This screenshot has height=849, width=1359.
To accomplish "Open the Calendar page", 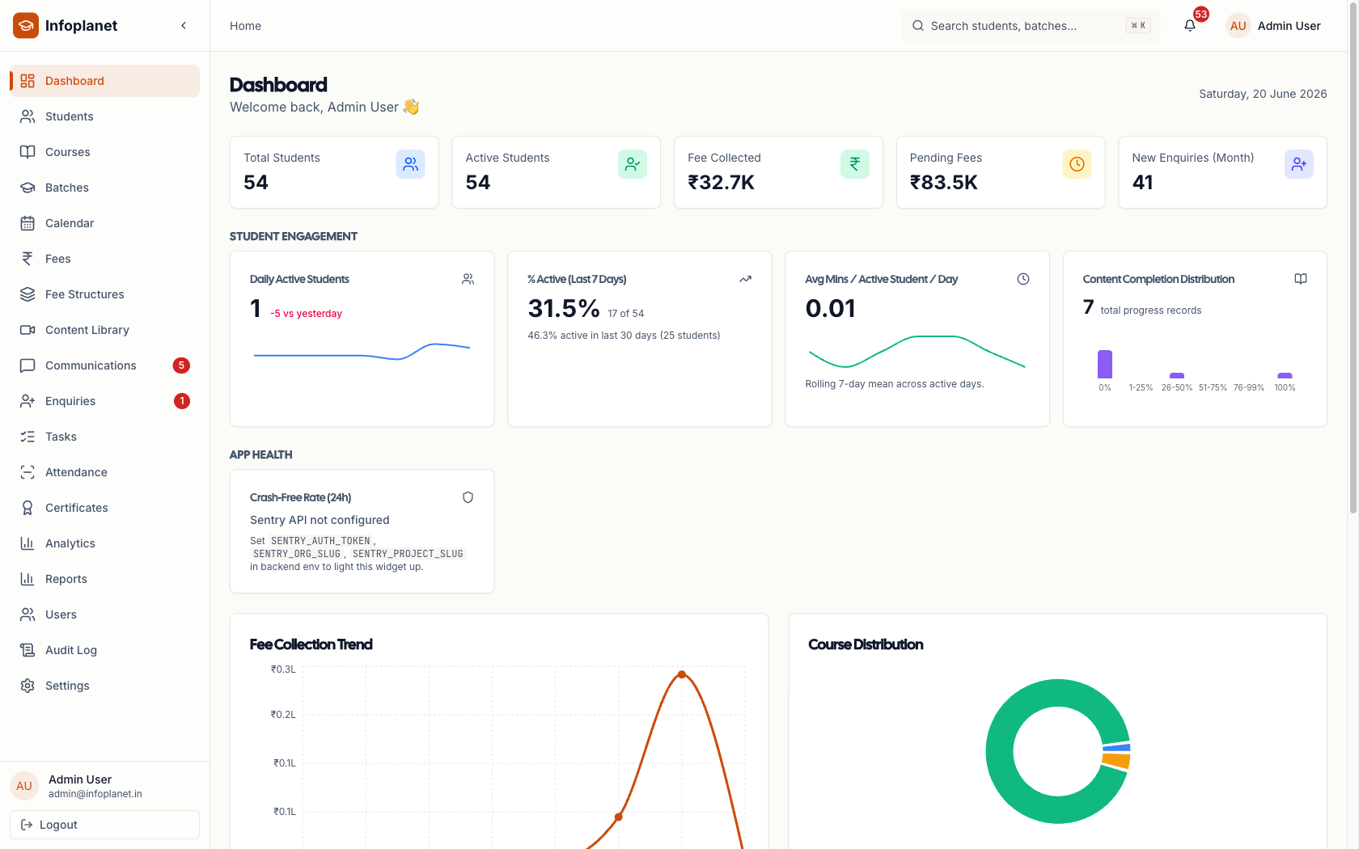I will [105, 223].
